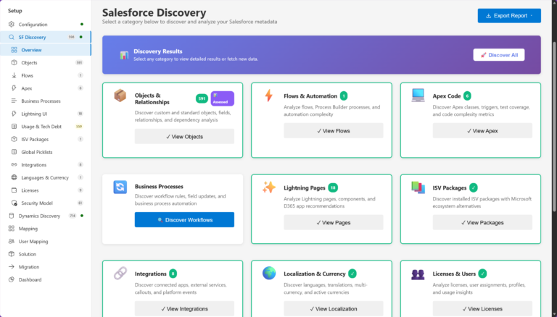Click the 591 count badge on Objects card

coord(202,98)
